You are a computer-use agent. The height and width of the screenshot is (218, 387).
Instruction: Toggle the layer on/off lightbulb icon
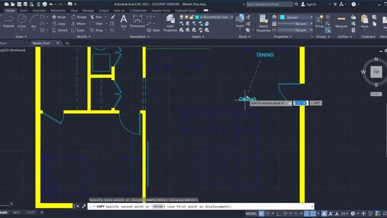[x=181, y=17]
